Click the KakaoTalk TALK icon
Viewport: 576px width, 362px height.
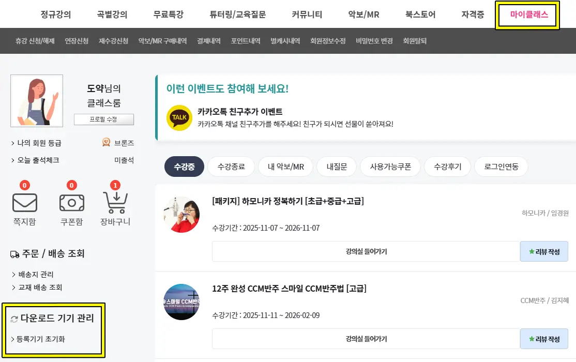click(179, 118)
